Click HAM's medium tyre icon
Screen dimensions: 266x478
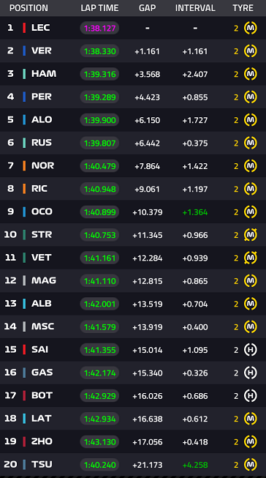pyautogui.click(x=251, y=74)
